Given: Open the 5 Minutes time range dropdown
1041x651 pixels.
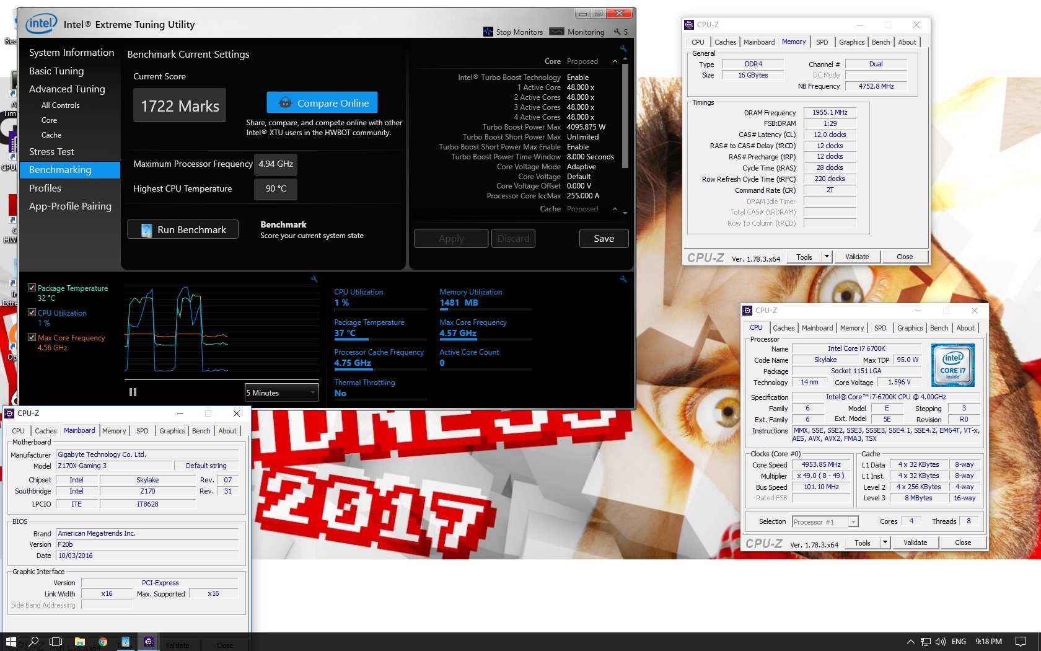Looking at the screenshot, I should coord(282,392).
